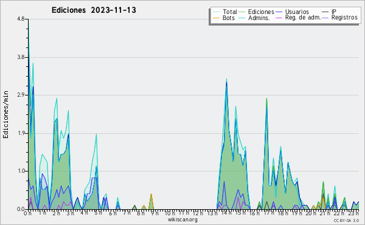Click the y-axis label '1.9'
365x225 pixels.
point(21,133)
